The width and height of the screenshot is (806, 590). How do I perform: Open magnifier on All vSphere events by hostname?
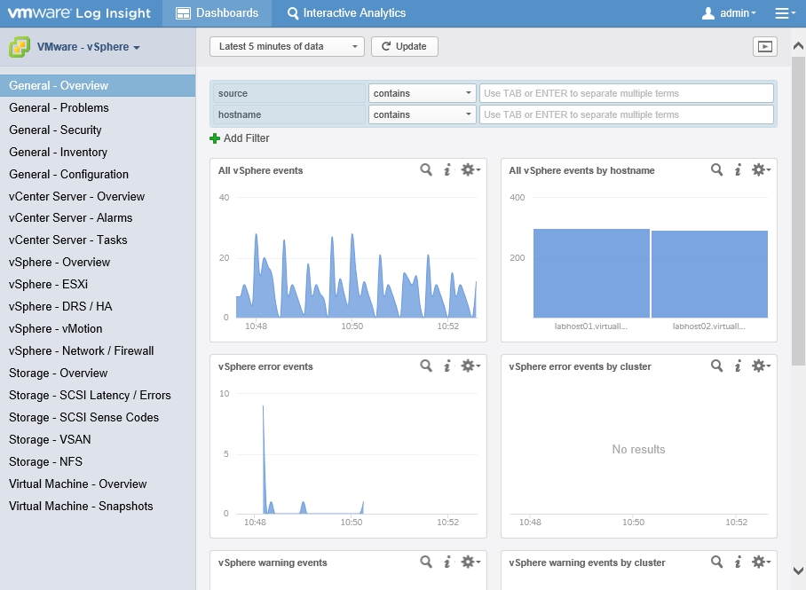pos(717,169)
